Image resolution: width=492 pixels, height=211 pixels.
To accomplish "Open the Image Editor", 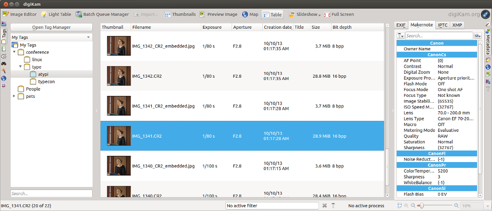I will [x=20, y=14].
